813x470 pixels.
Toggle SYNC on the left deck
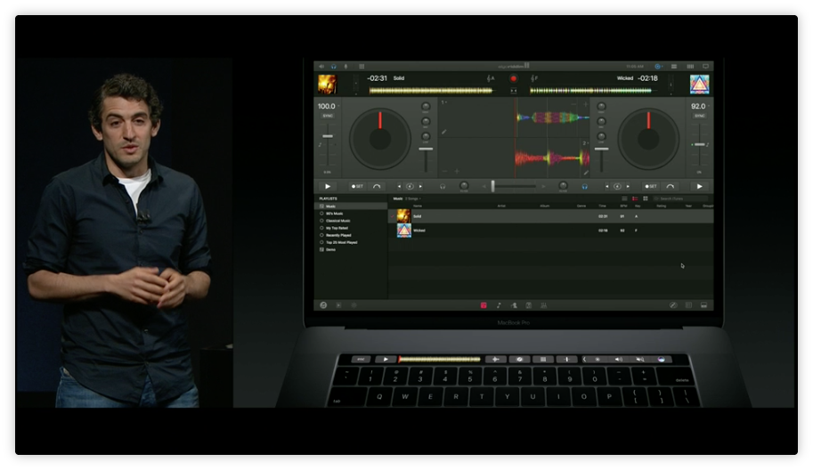[328, 116]
